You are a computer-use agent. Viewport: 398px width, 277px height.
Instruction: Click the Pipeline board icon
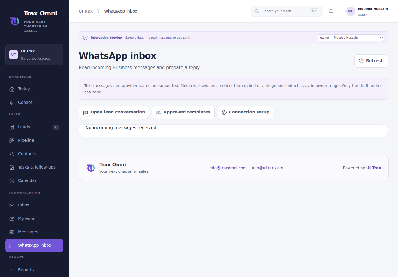tap(12, 141)
